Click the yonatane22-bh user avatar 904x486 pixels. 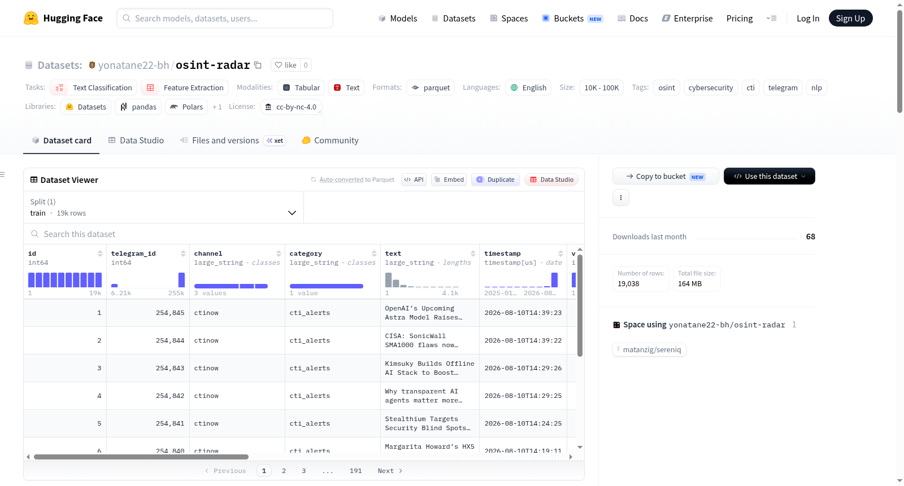point(92,65)
